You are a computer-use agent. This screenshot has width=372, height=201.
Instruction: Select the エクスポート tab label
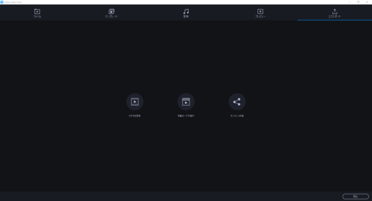click(x=335, y=17)
